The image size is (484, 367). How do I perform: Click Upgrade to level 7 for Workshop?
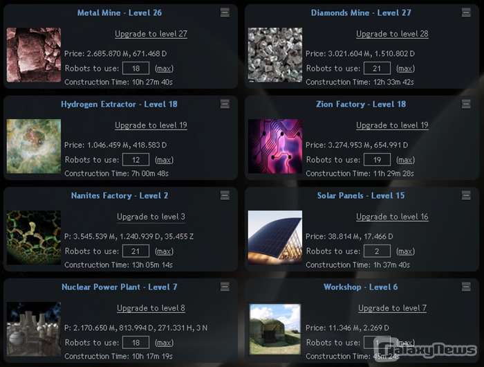(x=392, y=308)
